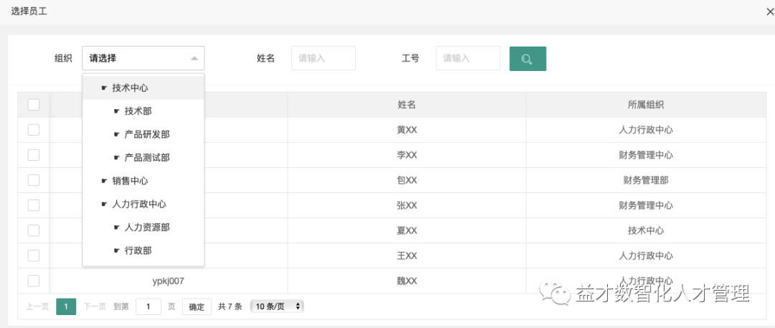775x328 pixels.
Task: Click the pointer icon beside 人力行政中心
Action: pos(104,205)
